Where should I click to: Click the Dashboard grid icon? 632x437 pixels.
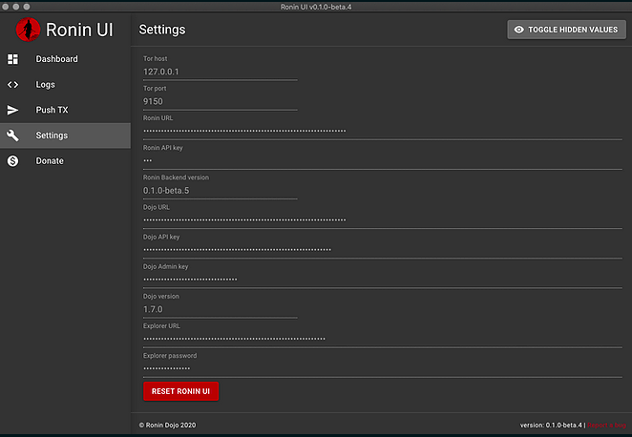(13, 59)
